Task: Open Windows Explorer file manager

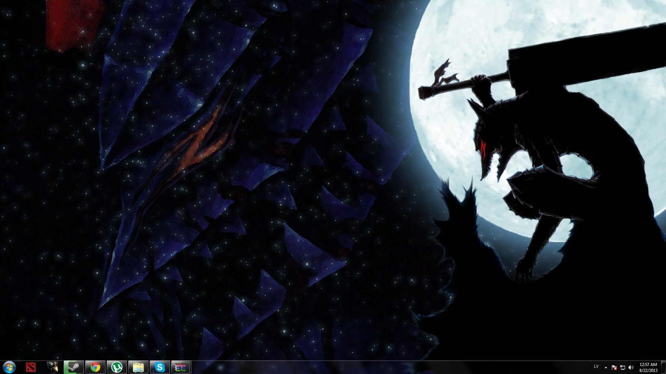Action: coord(138,367)
